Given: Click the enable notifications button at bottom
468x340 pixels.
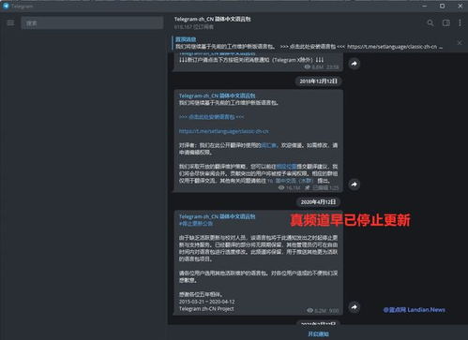Looking at the screenshot, I should [x=318, y=334].
